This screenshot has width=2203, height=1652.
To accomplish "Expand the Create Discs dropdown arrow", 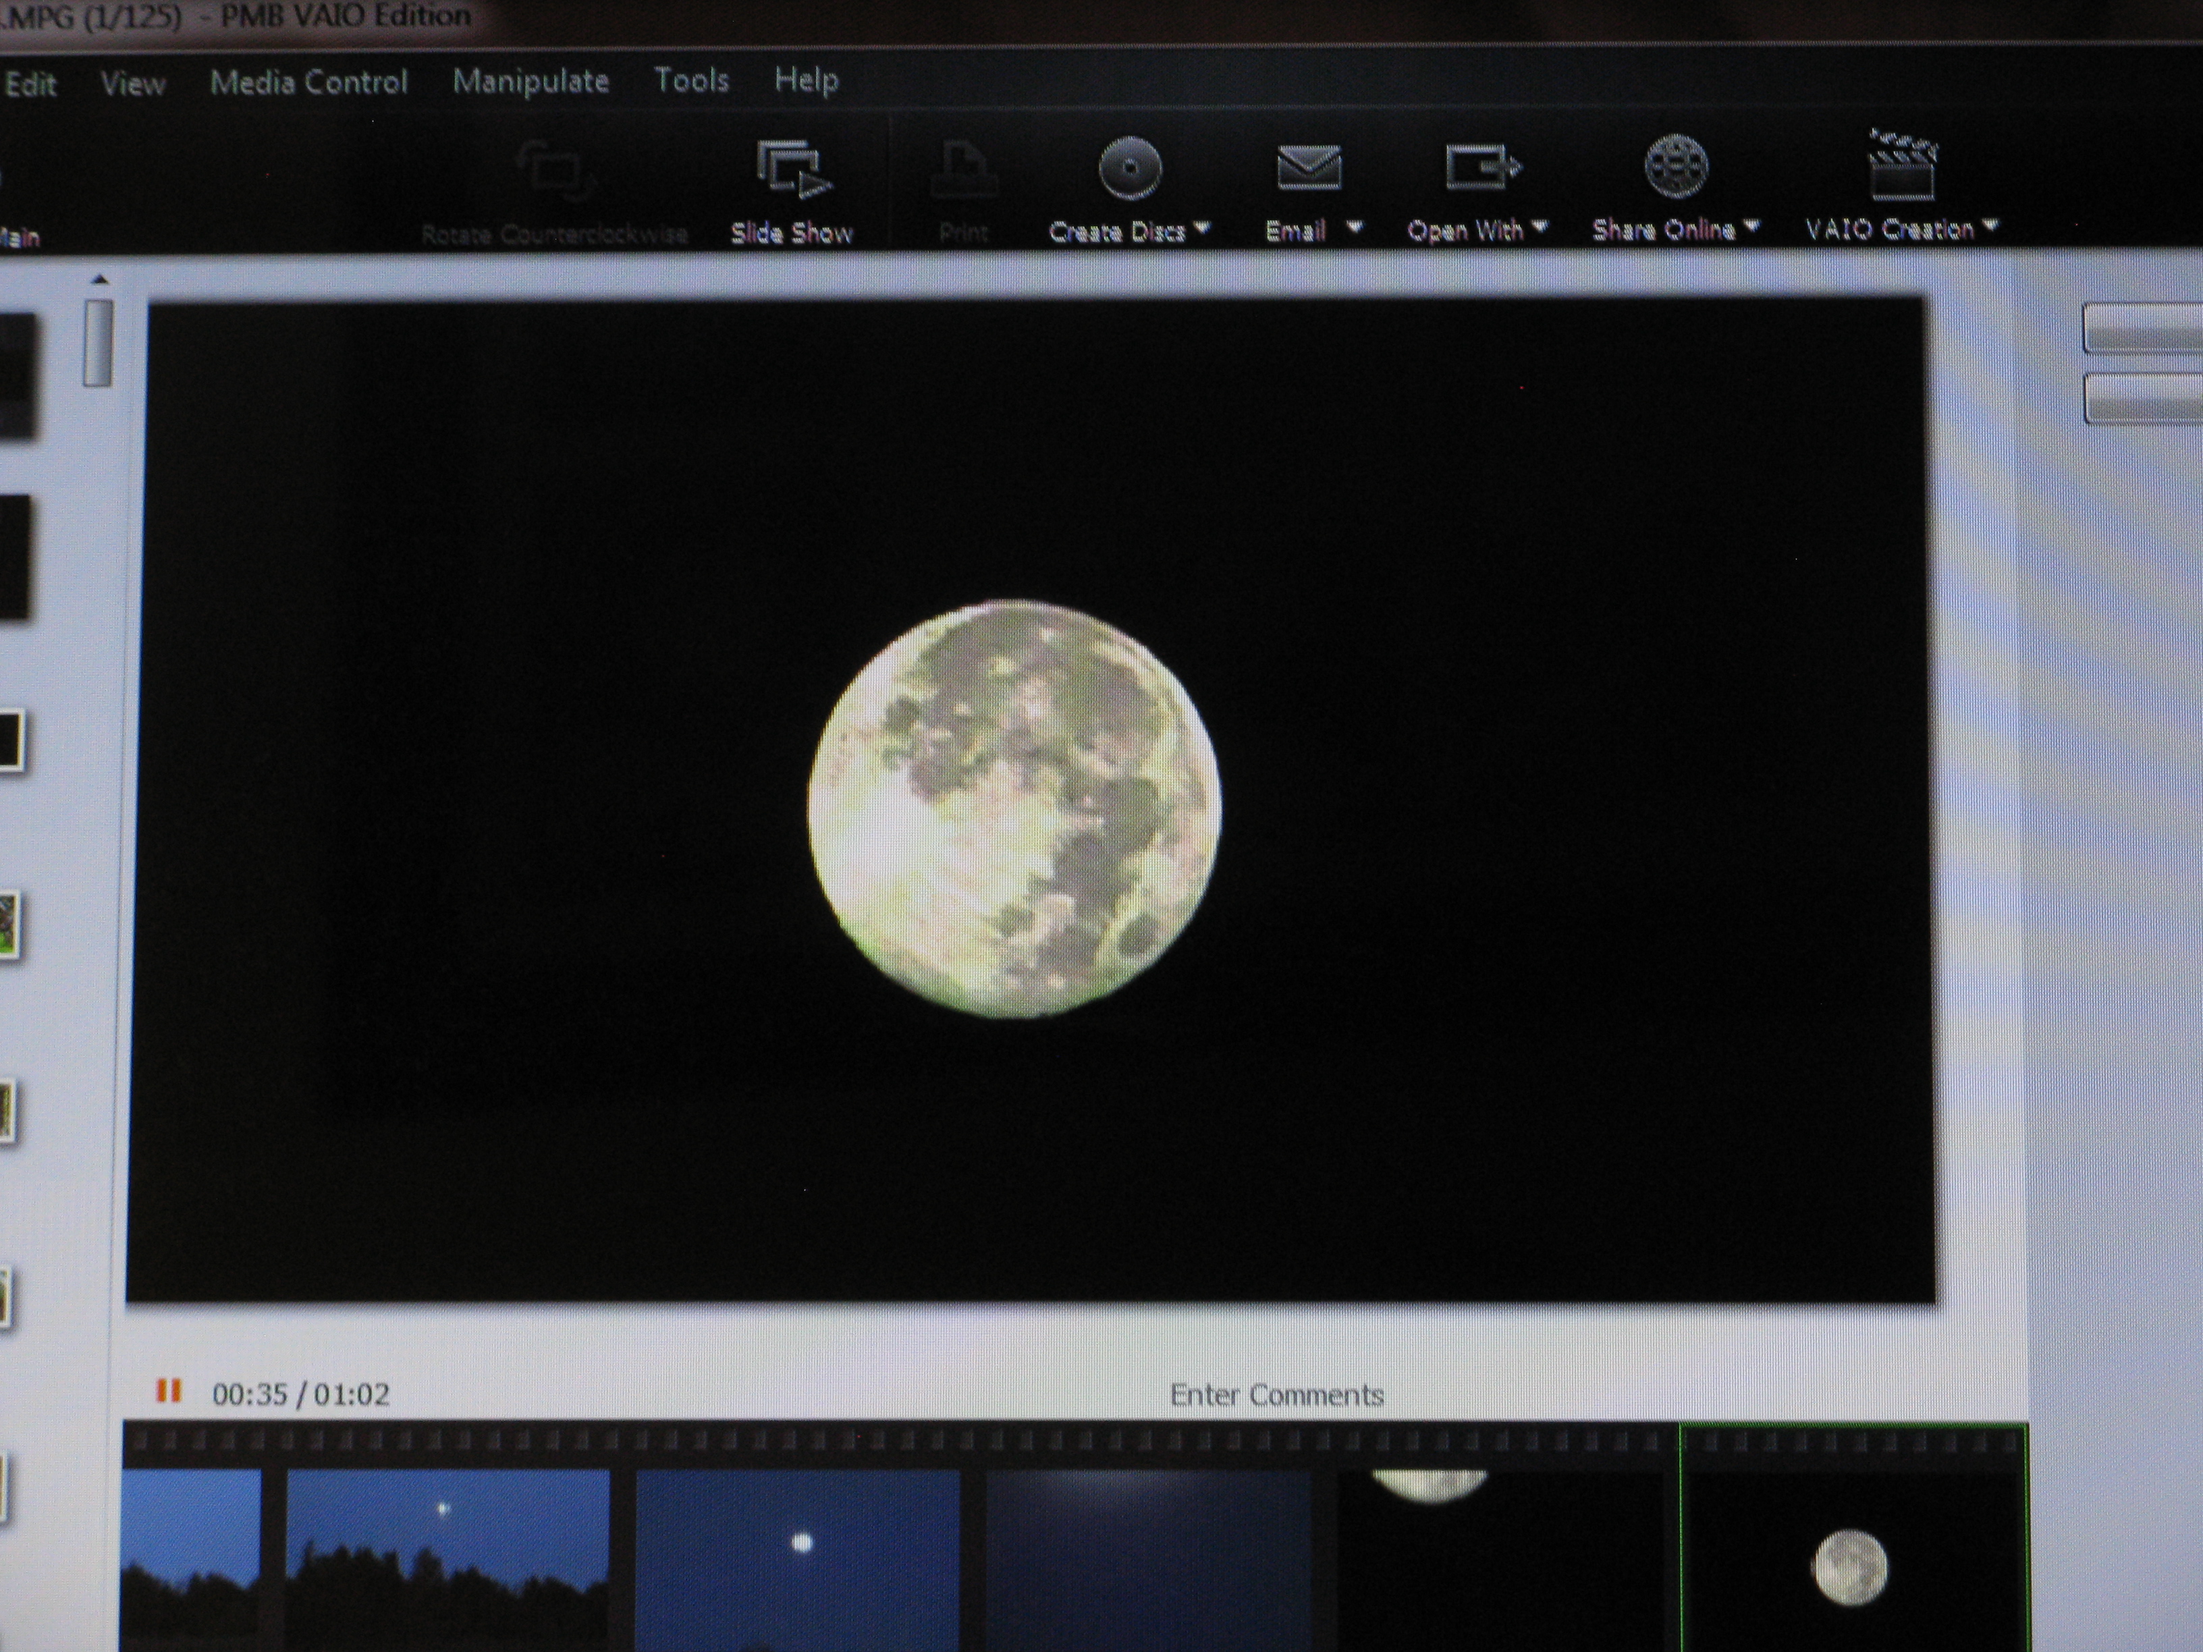I will (x=1202, y=228).
